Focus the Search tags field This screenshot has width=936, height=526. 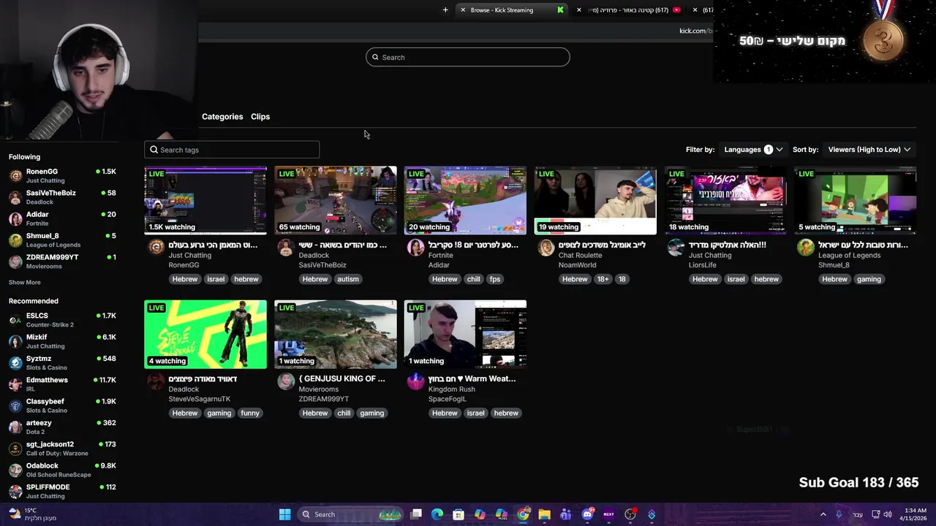point(232,150)
